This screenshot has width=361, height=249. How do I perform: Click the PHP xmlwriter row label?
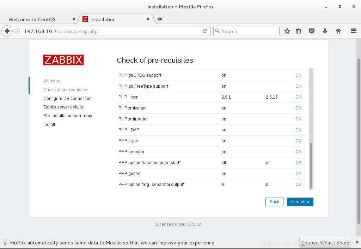(132, 108)
